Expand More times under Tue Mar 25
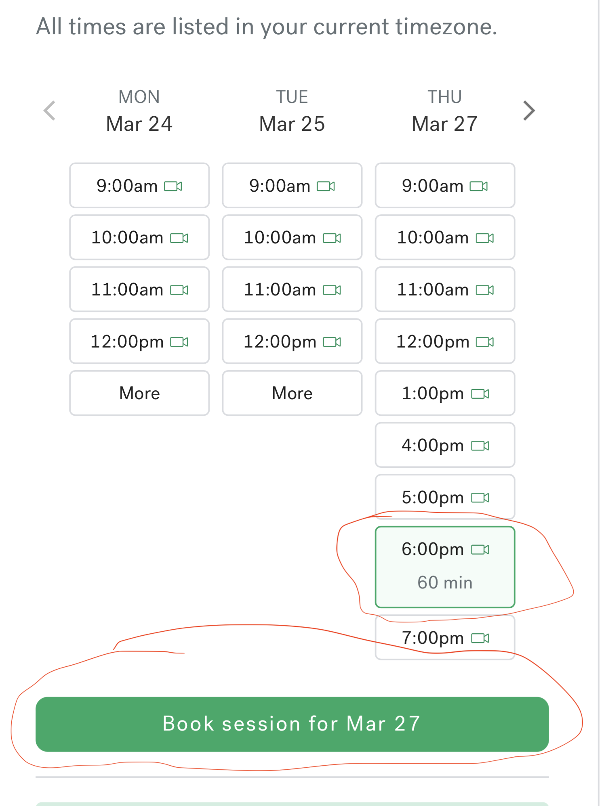 pyautogui.click(x=292, y=393)
